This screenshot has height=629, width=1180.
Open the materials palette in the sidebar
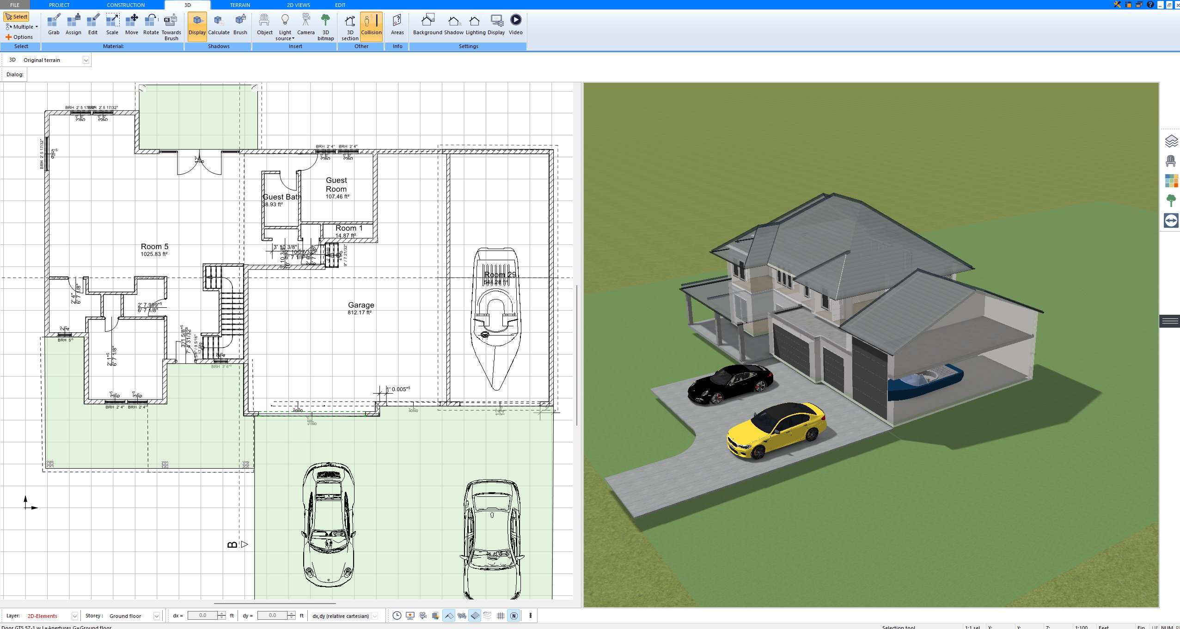[1172, 181]
